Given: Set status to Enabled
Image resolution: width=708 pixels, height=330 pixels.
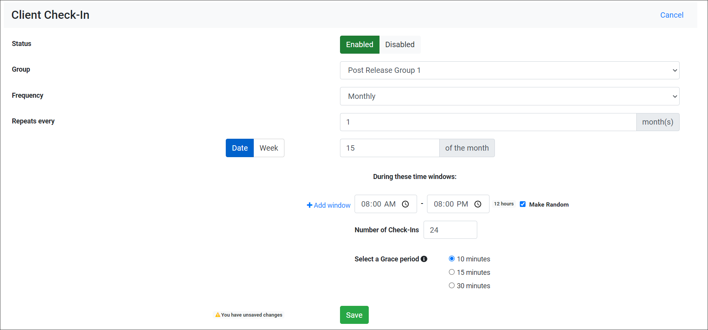Looking at the screenshot, I should click(x=359, y=45).
